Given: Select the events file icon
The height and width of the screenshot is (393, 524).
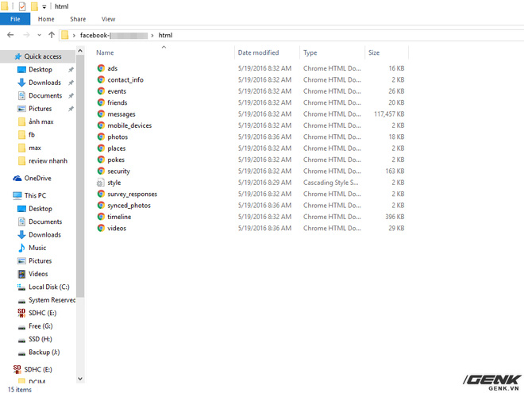Looking at the screenshot, I should (x=101, y=91).
